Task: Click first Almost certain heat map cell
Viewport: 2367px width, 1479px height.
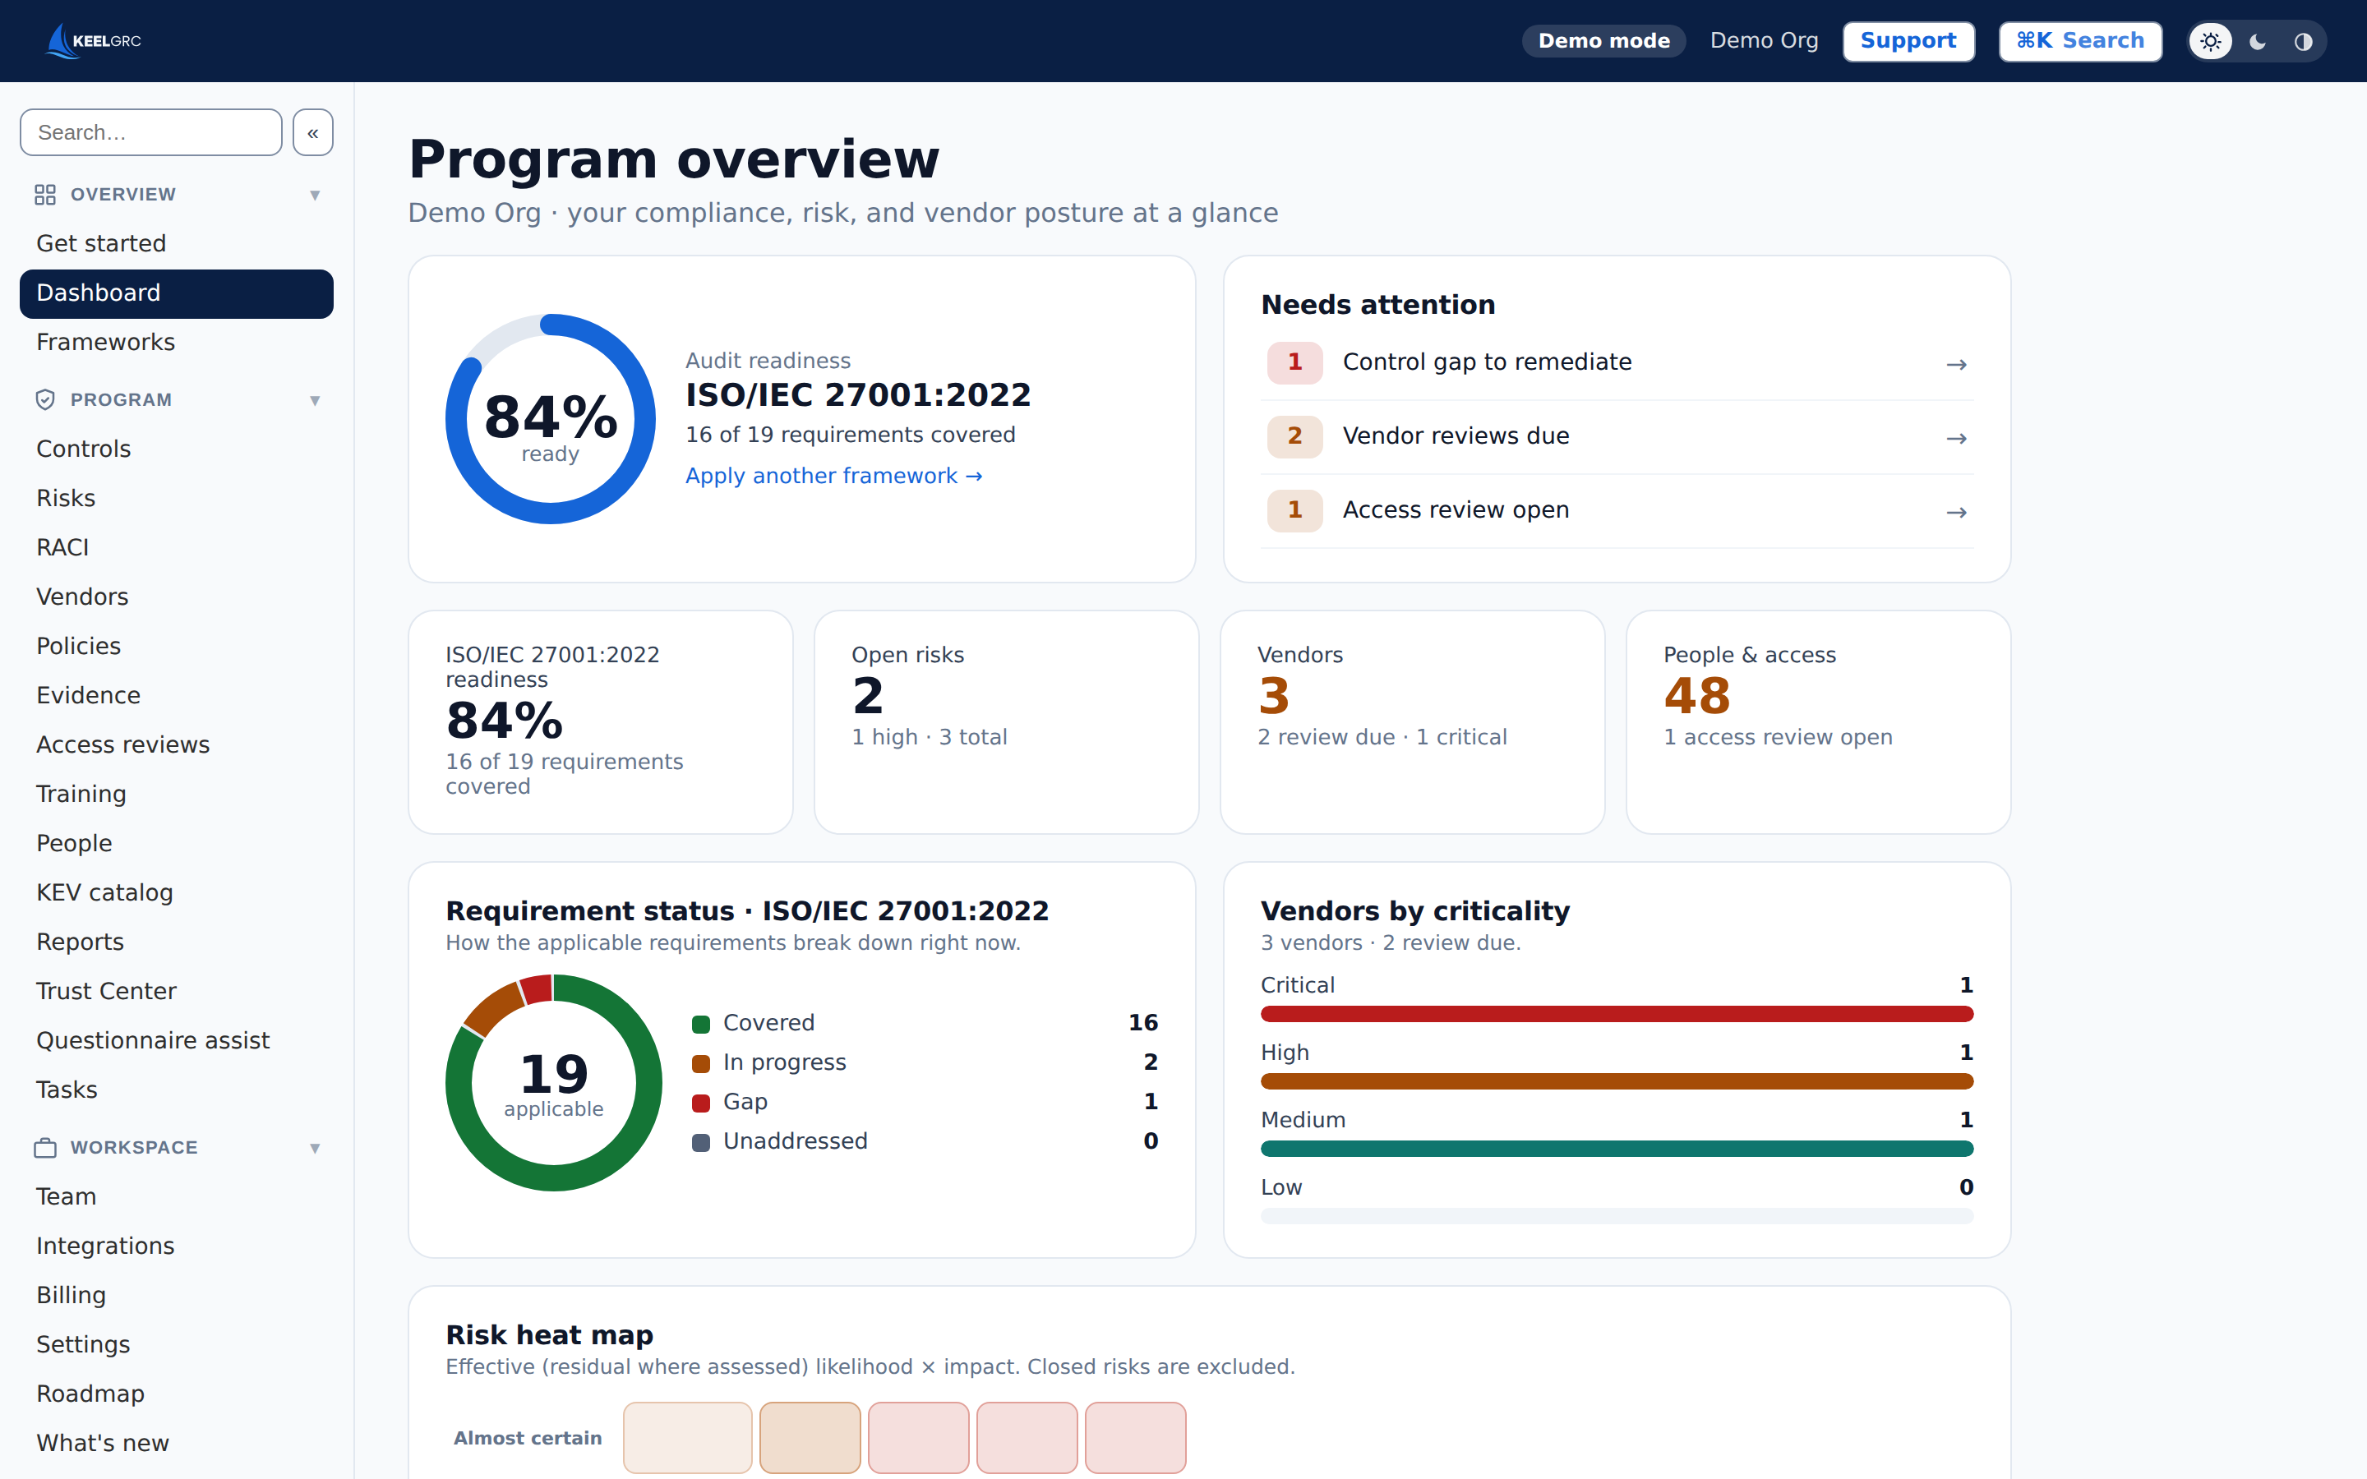Action: [x=688, y=1437]
